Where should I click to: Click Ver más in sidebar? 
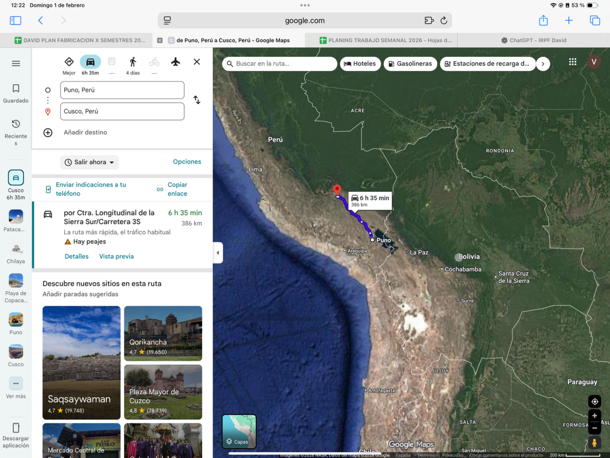click(x=16, y=388)
